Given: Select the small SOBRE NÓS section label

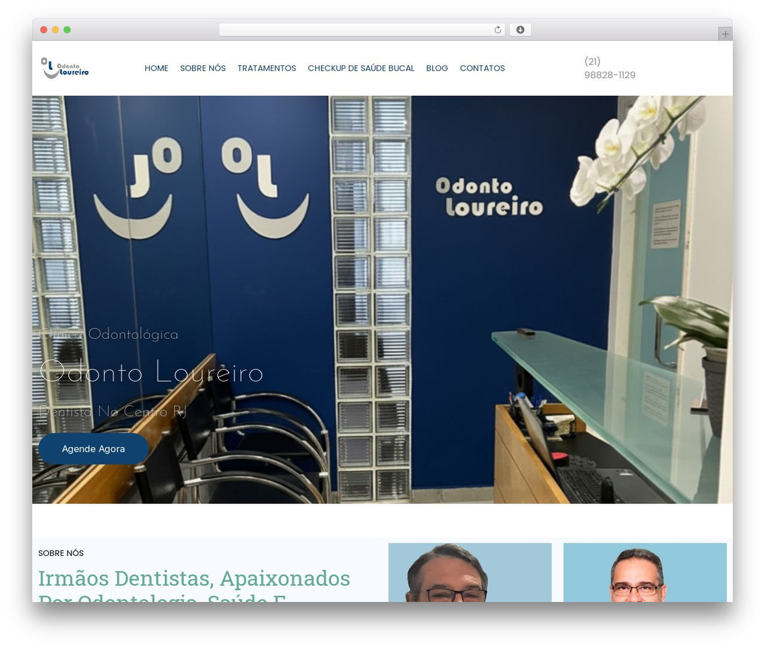Looking at the screenshot, I should (61, 553).
